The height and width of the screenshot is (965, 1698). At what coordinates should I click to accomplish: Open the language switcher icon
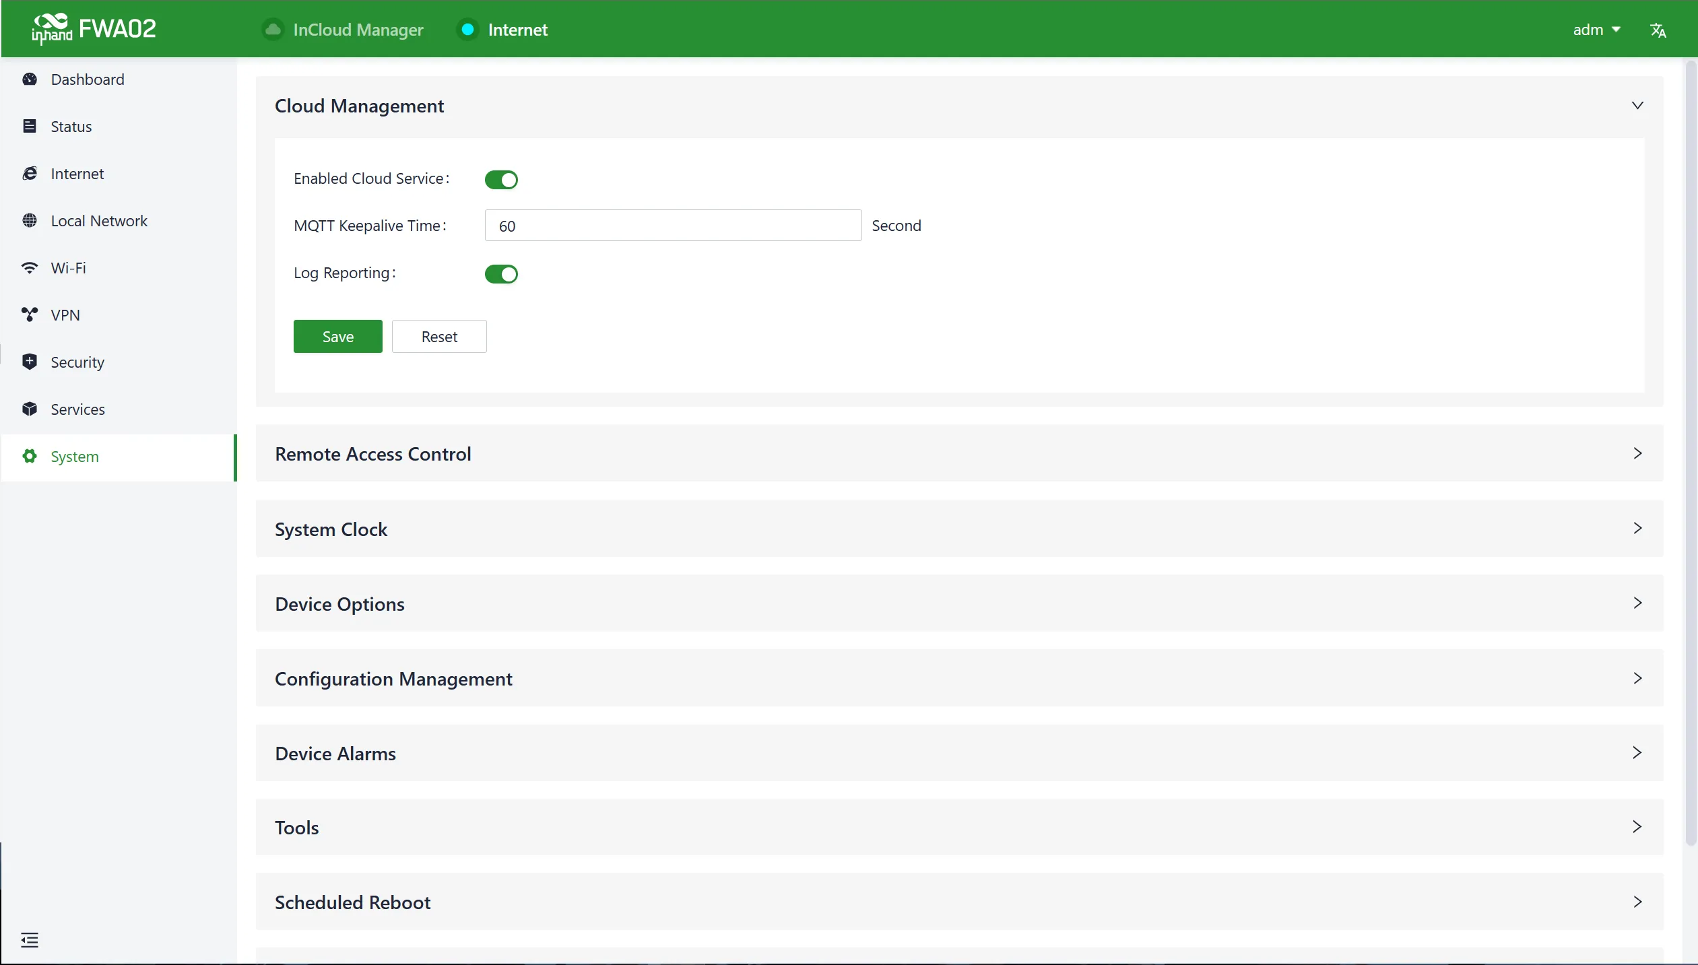tap(1658, 30)
